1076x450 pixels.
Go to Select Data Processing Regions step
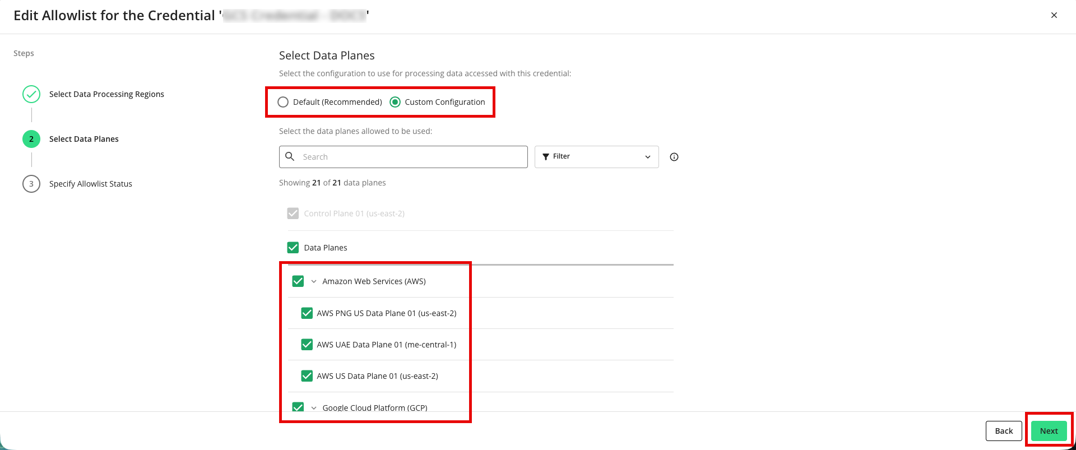(x=106, y=94)
